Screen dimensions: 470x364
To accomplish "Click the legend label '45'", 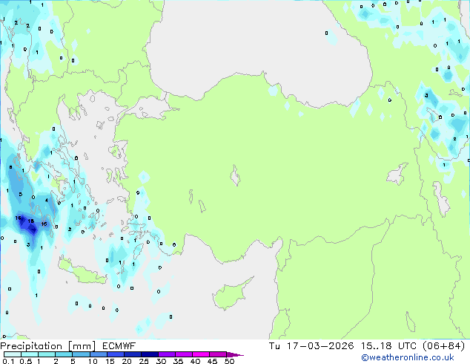I will pyautogui.click(x=212, y=361).
